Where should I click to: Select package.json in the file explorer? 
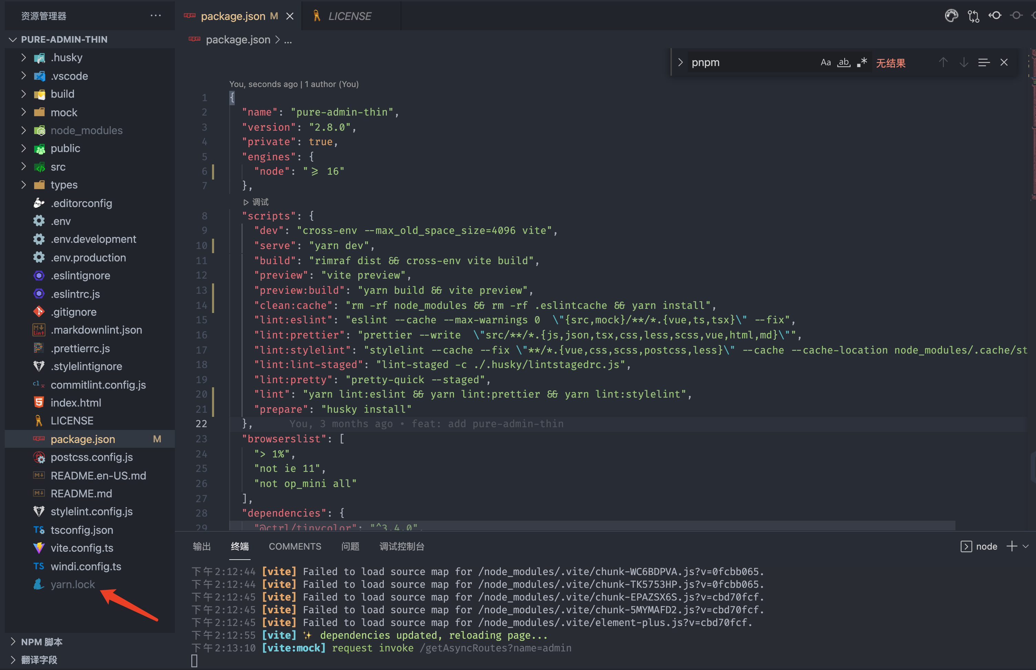90,439
